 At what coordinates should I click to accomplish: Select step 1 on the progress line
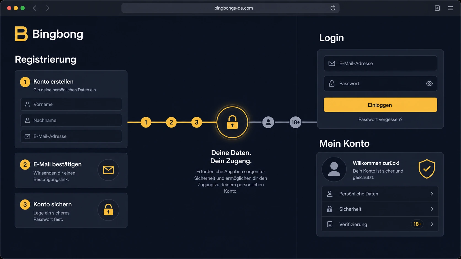(146, 122)
